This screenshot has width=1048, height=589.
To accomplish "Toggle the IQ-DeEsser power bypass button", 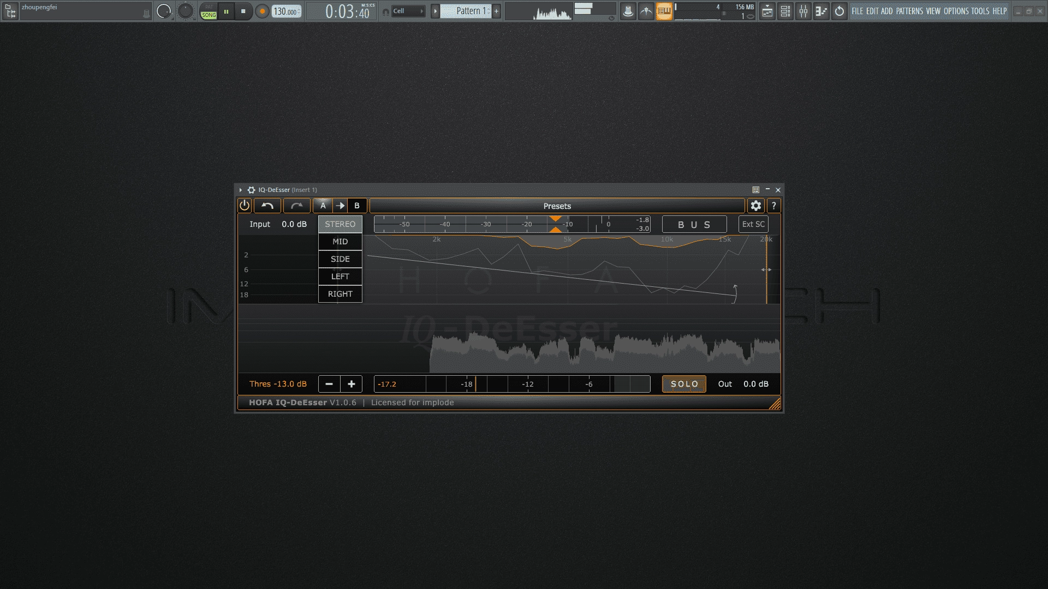I will 245,206.
